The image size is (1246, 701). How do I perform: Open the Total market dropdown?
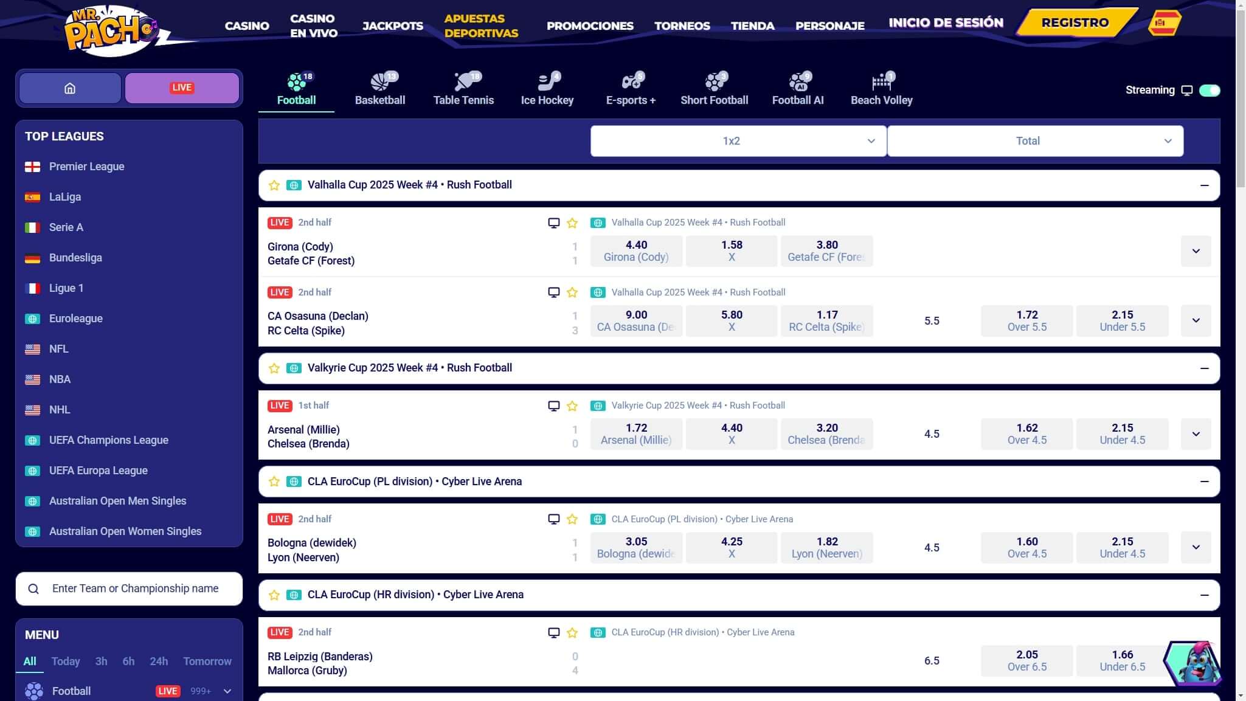(1035, 141)
